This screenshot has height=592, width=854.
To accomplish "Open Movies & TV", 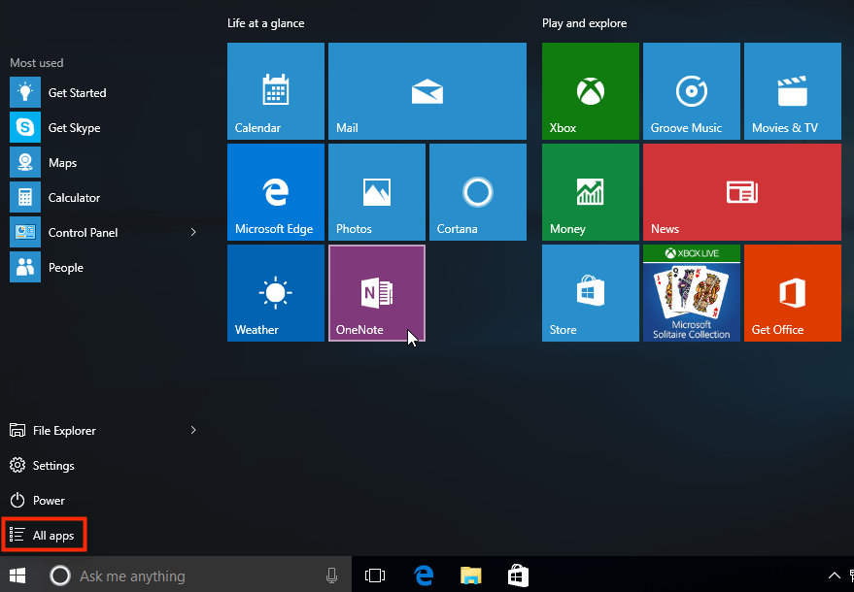I will point(792,90).
